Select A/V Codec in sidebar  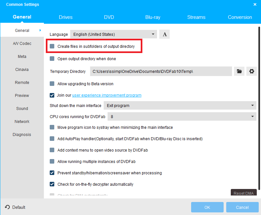(22, 44)
